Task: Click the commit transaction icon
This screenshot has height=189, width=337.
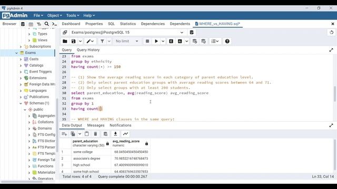Action: click(x=195, y=41)
